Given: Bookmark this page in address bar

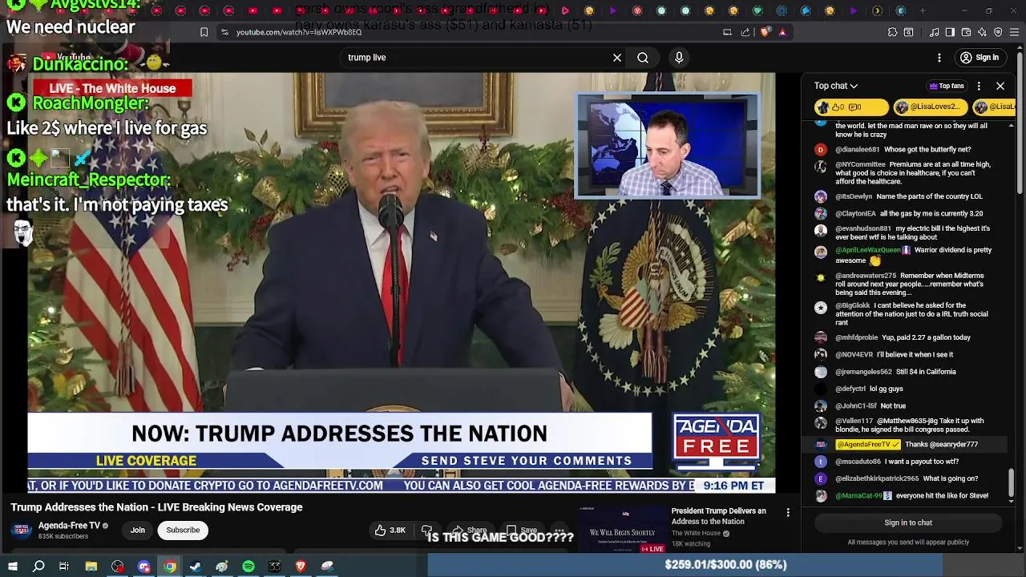Looking at the screenshot, I should [204, 32].
